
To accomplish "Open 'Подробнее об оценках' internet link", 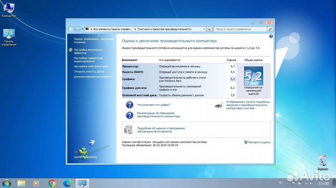I will click(161, 130).
